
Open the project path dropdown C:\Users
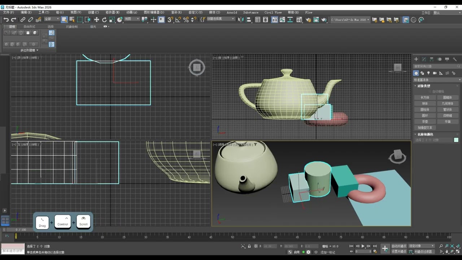coord(350,19)
